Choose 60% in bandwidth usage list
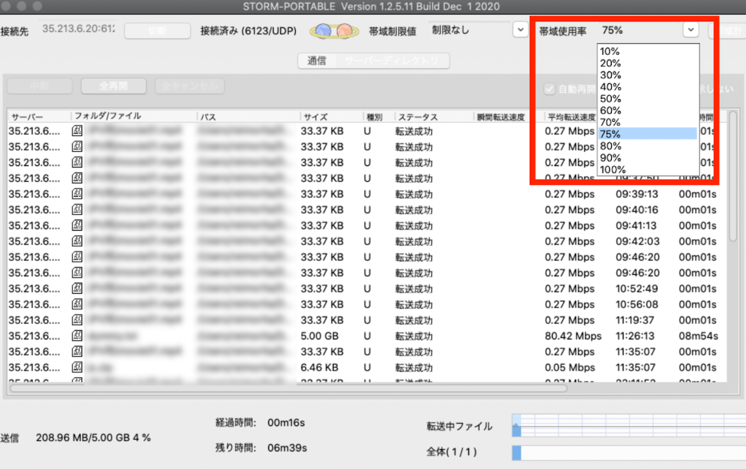The height and width of the screenshot is (469, 746). click(648, 110)
